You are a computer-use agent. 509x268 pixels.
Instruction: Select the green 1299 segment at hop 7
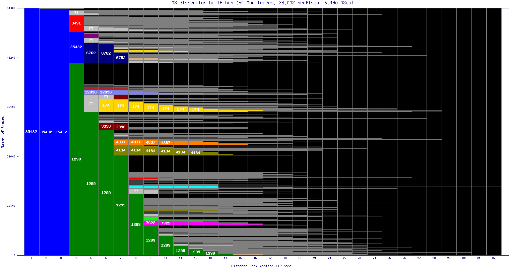(121, 205)
